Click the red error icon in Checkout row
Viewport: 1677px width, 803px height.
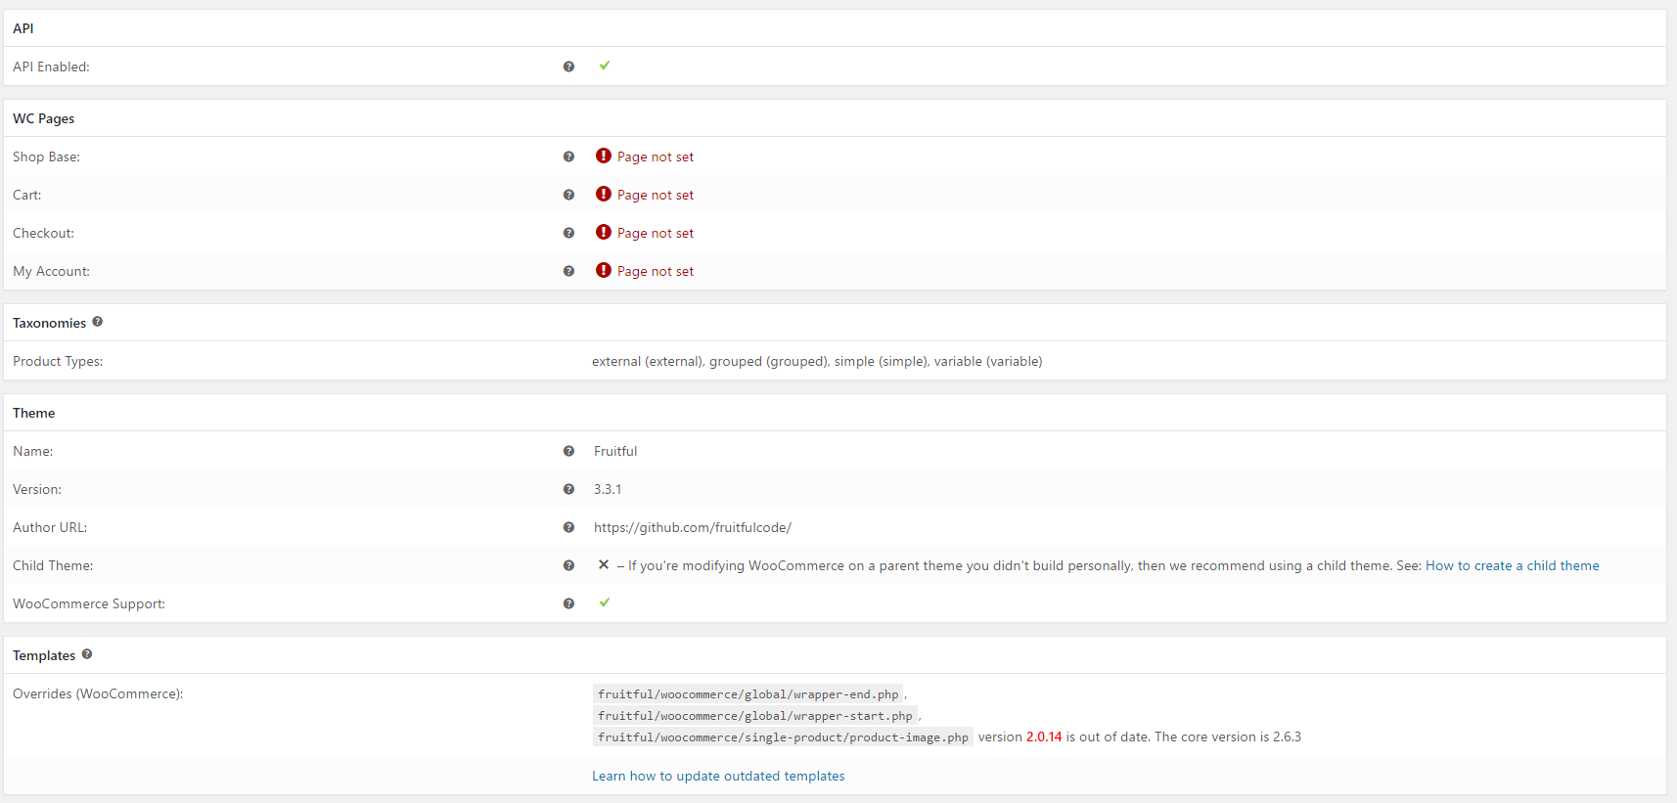pos(604,232)
